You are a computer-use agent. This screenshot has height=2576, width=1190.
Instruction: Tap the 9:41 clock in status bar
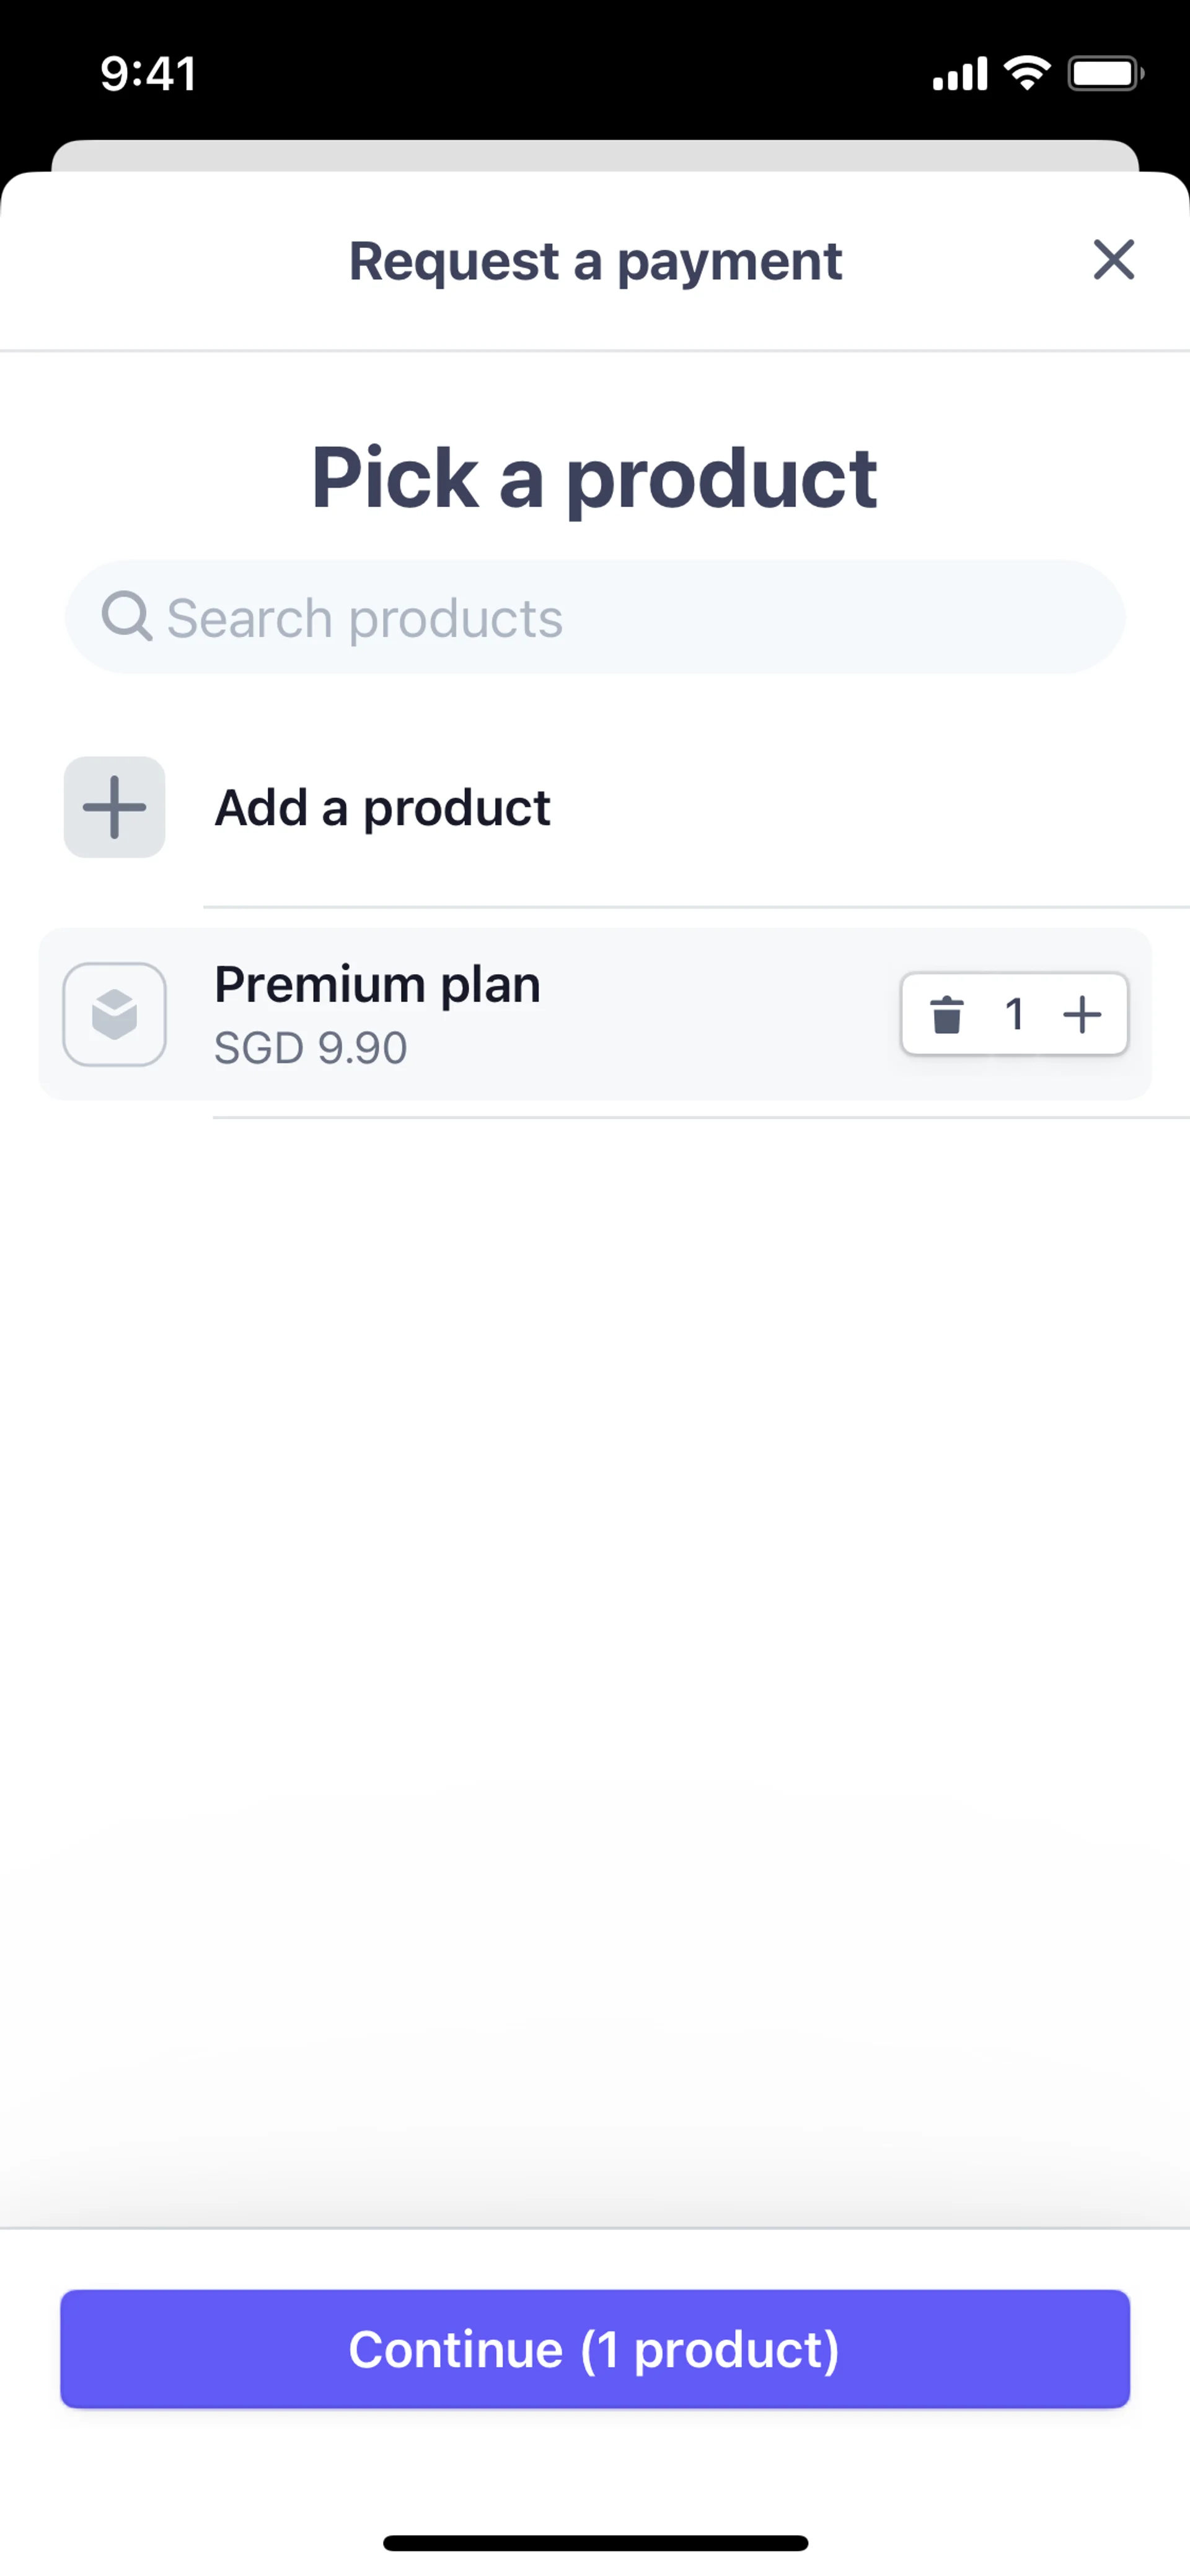149,74
